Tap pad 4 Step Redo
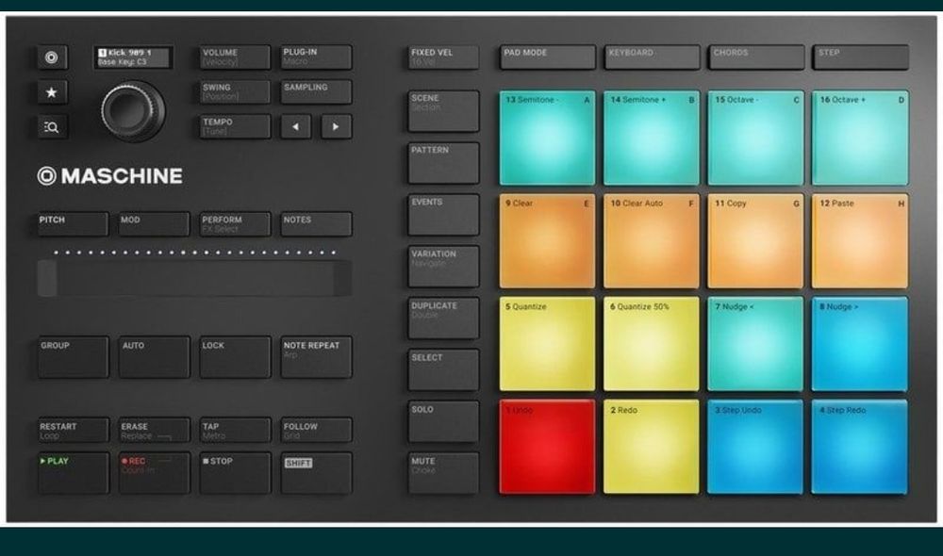The width and height of the screenshot is (943, 556). tap(861, 448)
